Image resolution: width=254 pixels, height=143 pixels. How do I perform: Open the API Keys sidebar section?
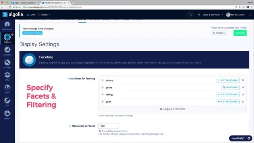click(x=7, y=64)
